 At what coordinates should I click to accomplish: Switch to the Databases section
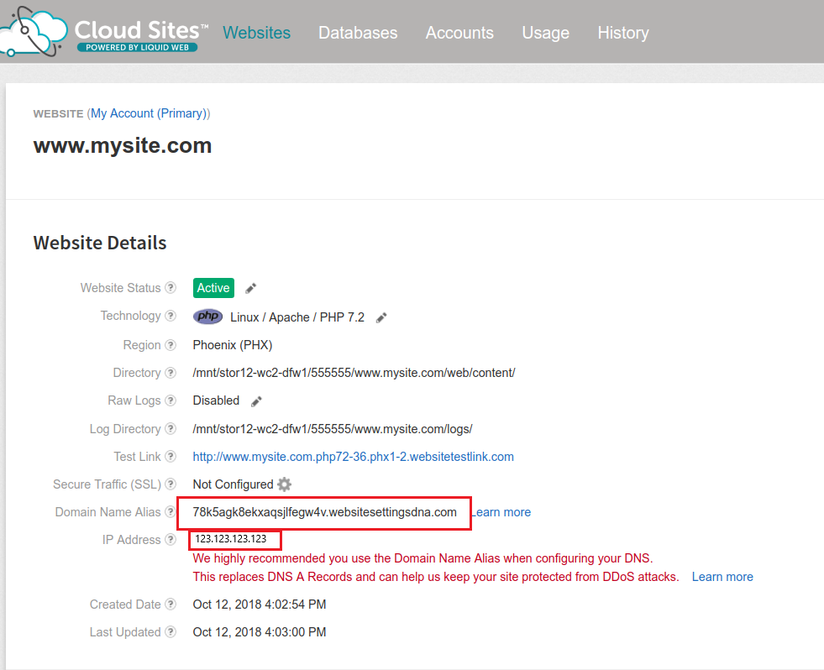(358, 33)
